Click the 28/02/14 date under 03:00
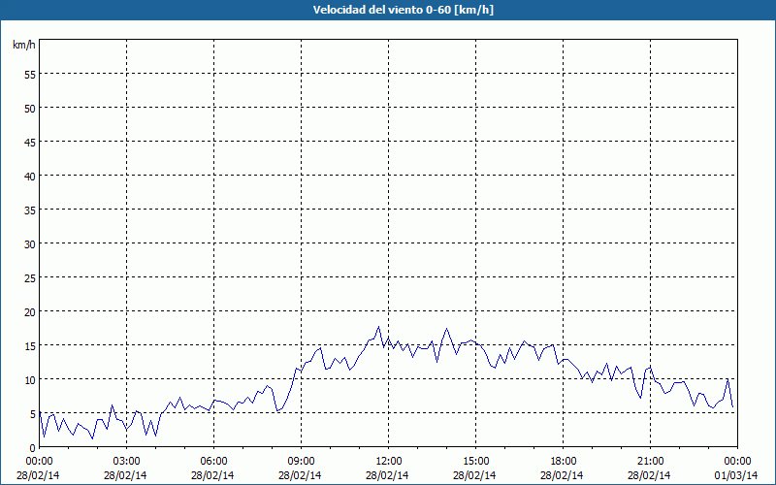 (x=125, y=475)
